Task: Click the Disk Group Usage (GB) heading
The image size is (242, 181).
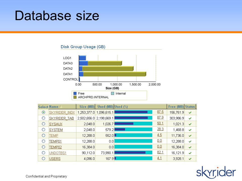Action: [83, 47]
